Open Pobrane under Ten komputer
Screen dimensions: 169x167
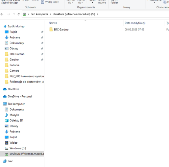15,132
